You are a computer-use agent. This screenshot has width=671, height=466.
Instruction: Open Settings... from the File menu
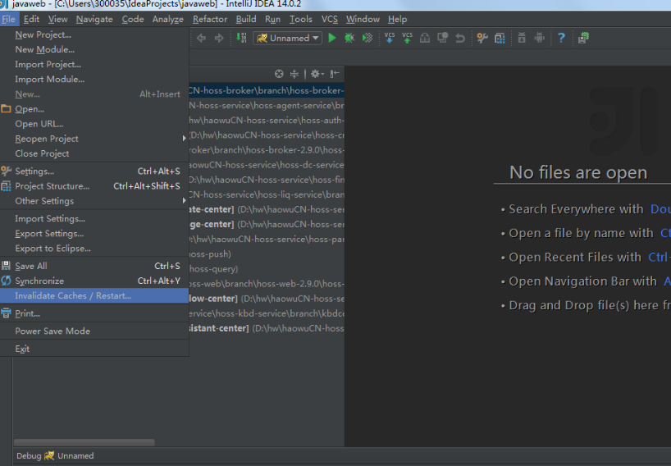94,171
